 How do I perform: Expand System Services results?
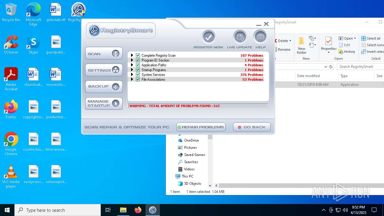[x=132, y=75]
